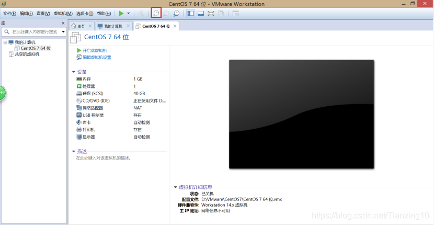Image resolution: width=434 pixels, height=225 pixels.
Task: Click the 已关机 status text
Action: pyautogui.click(x=208, y=194)
